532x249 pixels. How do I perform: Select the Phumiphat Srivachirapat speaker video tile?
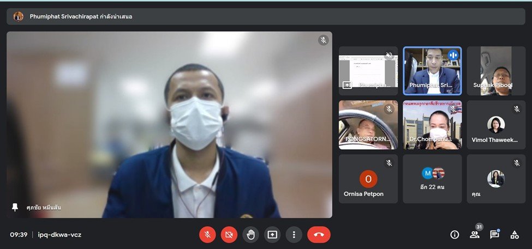(x=432, y=71)
